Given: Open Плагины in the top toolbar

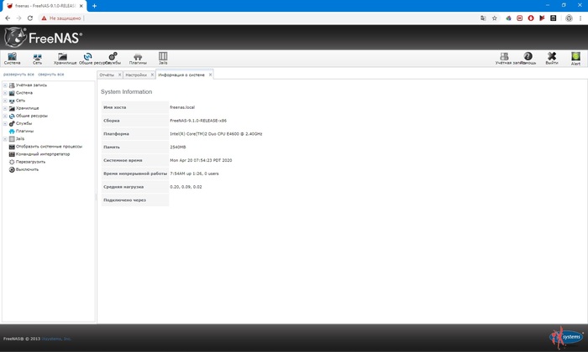Looking at the screenshot, I should 139,58.
